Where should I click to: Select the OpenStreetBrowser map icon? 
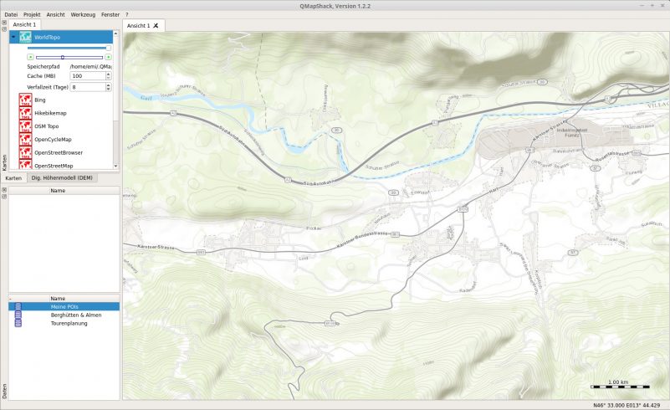25,153
